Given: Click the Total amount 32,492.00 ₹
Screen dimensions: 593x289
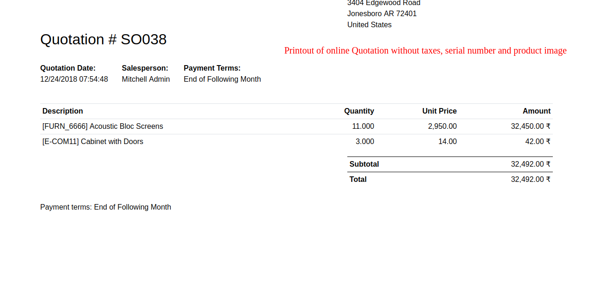Looking at the screenshot, I should pyautogui.click(x=531, y=180).
